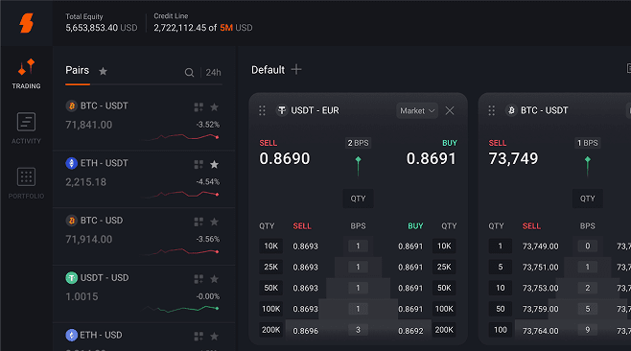The height and width of the screenshot is (351, 631).
Task: Click Bitcoin icon in BTC - USDT widget
Action: [x=511, y=110]
